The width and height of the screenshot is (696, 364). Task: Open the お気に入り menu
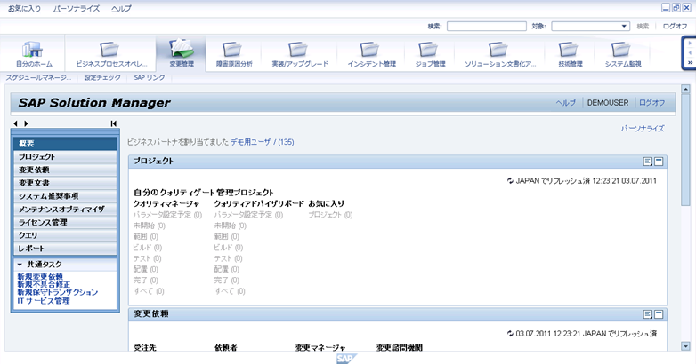(x=24, y=8)
